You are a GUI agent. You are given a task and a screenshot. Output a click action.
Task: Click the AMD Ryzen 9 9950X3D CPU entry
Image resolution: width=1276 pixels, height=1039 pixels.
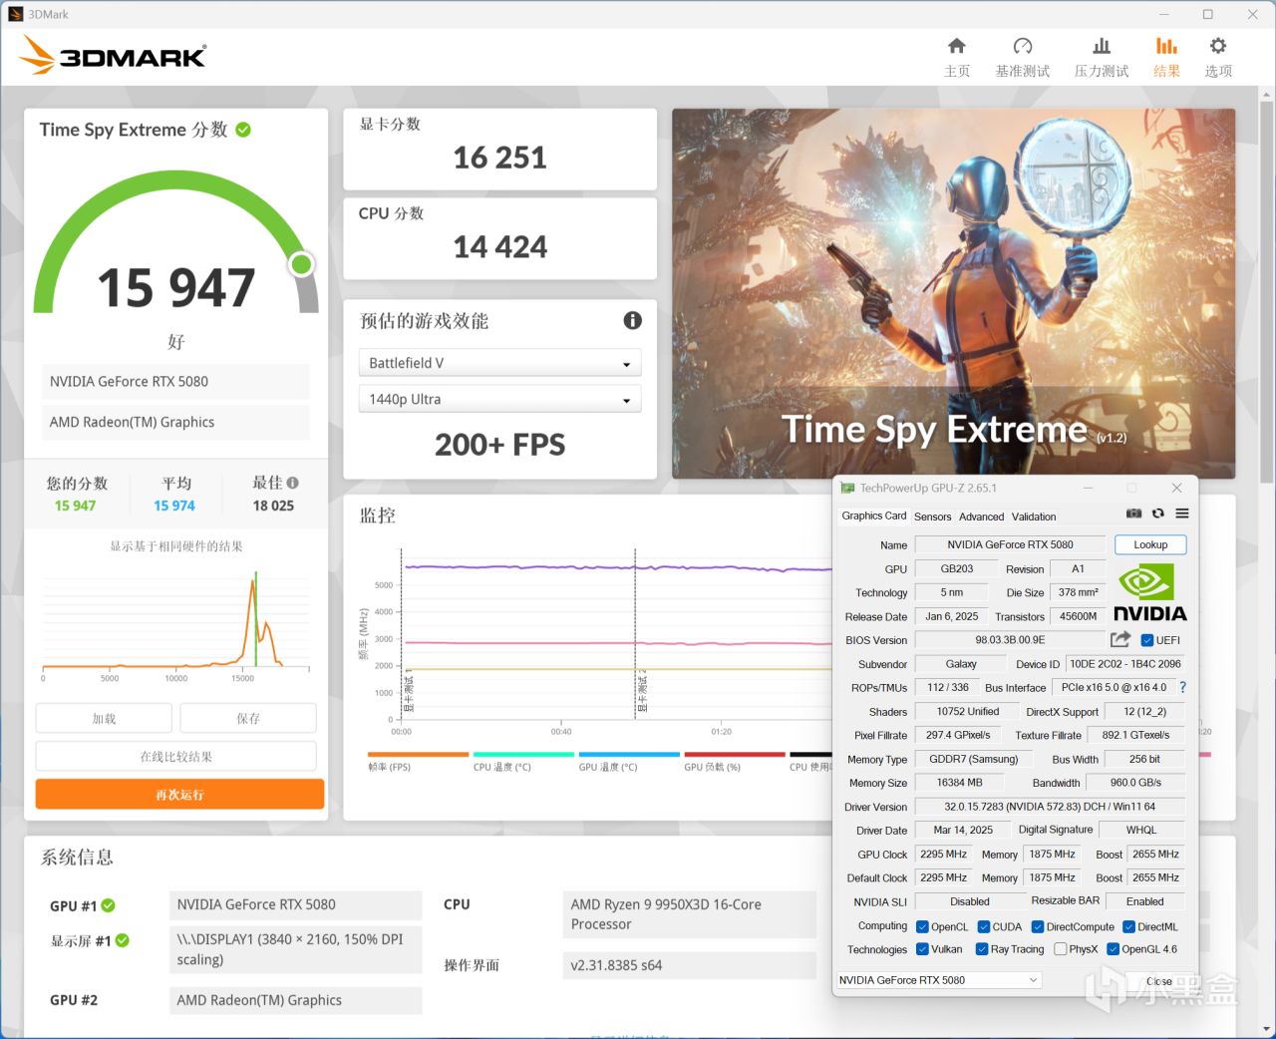coord(690,914)
